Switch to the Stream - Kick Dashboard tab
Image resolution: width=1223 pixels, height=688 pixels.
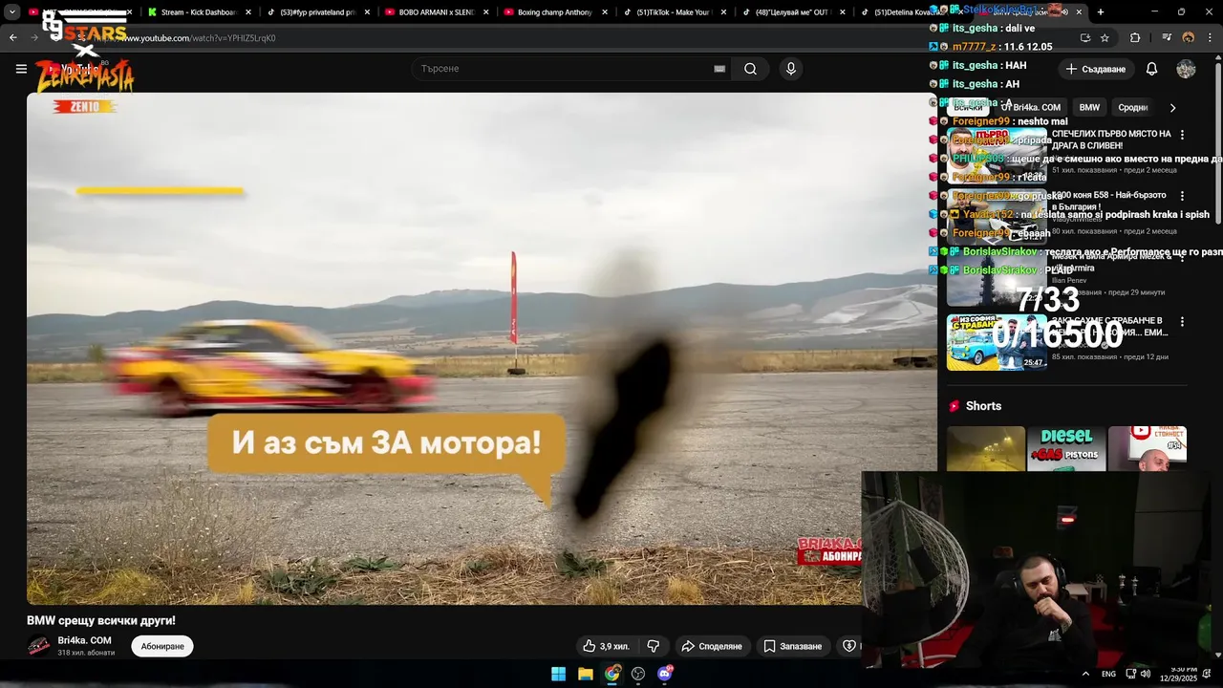click(x=199, y=12)
